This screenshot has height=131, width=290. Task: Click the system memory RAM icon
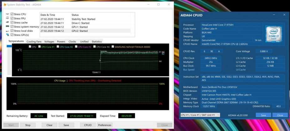click(8, 27)
